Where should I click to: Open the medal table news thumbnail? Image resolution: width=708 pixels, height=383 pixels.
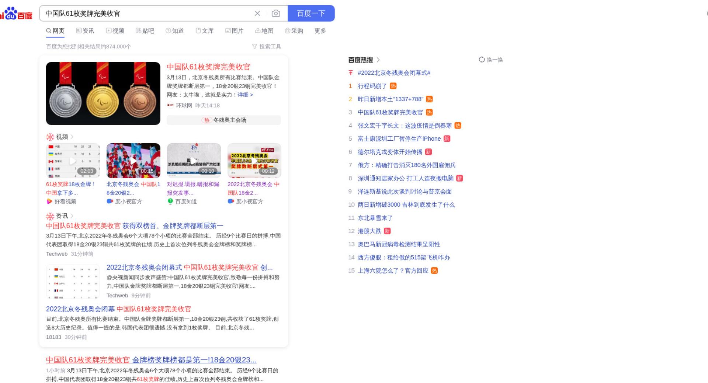tap(73, 281)
